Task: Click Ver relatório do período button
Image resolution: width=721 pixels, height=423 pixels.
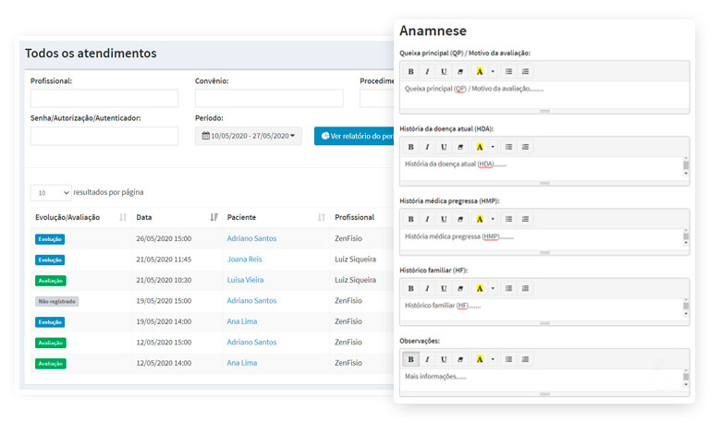Action: coord(354,136)
